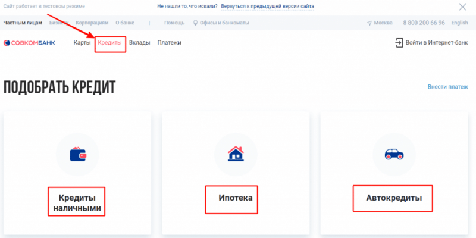Click Войти в Интернет-банк

click(437, 43)
